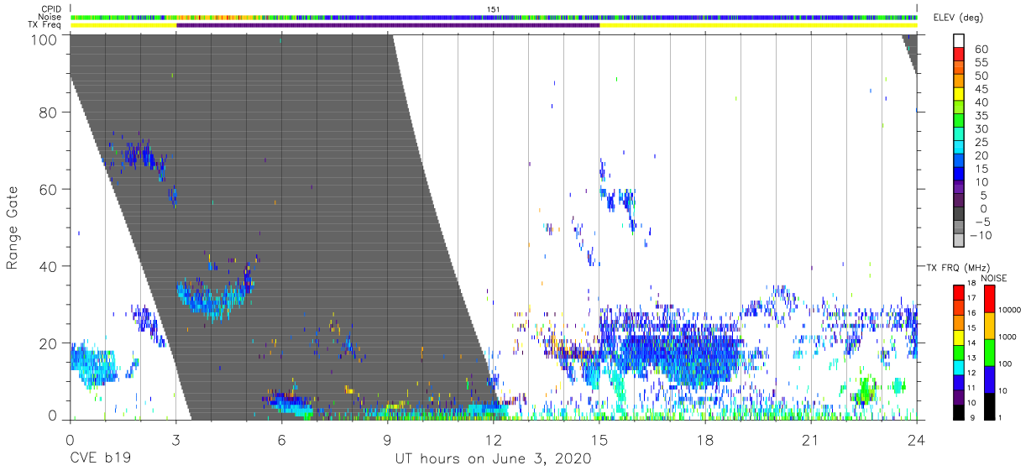This screenshot has width=1031, height=476.
Task: Click the '55' label on the ELEV scale
Action: (x=981, y=62)
